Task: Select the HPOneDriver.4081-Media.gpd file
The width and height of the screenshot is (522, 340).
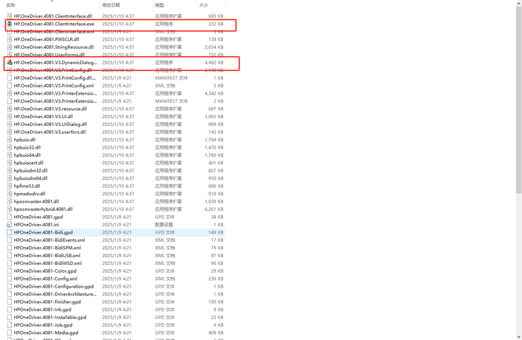Action: click(46, 333)
